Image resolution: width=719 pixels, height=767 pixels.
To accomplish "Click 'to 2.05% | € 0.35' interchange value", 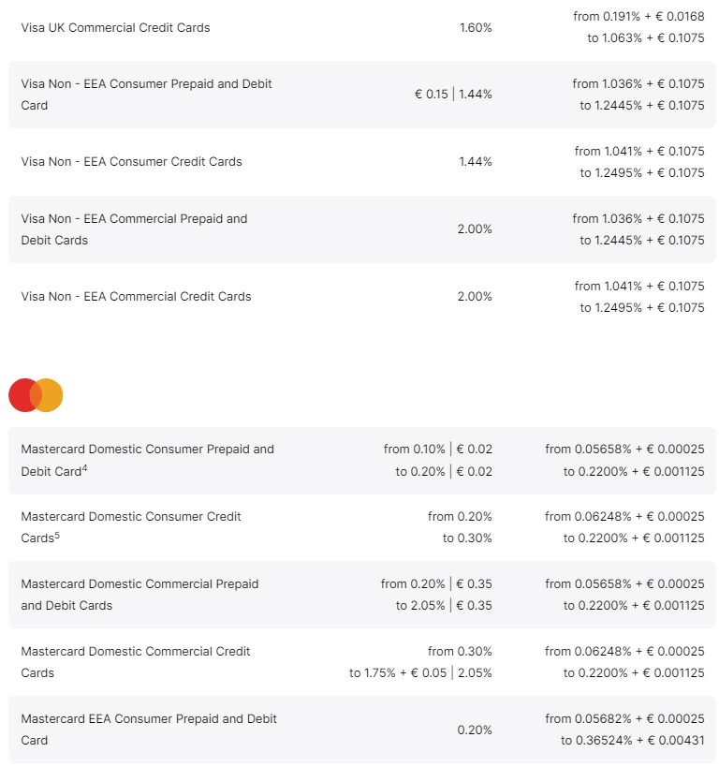I will [444, 605].
